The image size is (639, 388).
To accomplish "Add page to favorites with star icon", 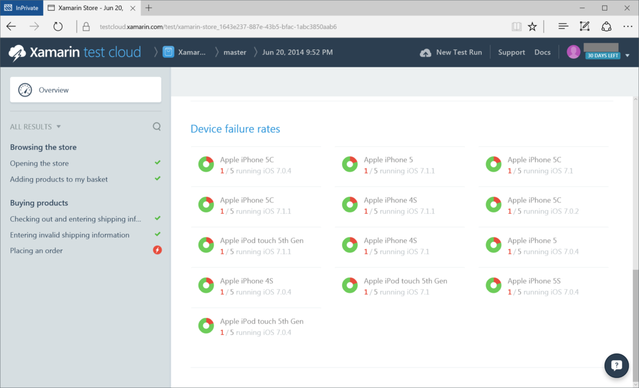I will pos(532,27).
